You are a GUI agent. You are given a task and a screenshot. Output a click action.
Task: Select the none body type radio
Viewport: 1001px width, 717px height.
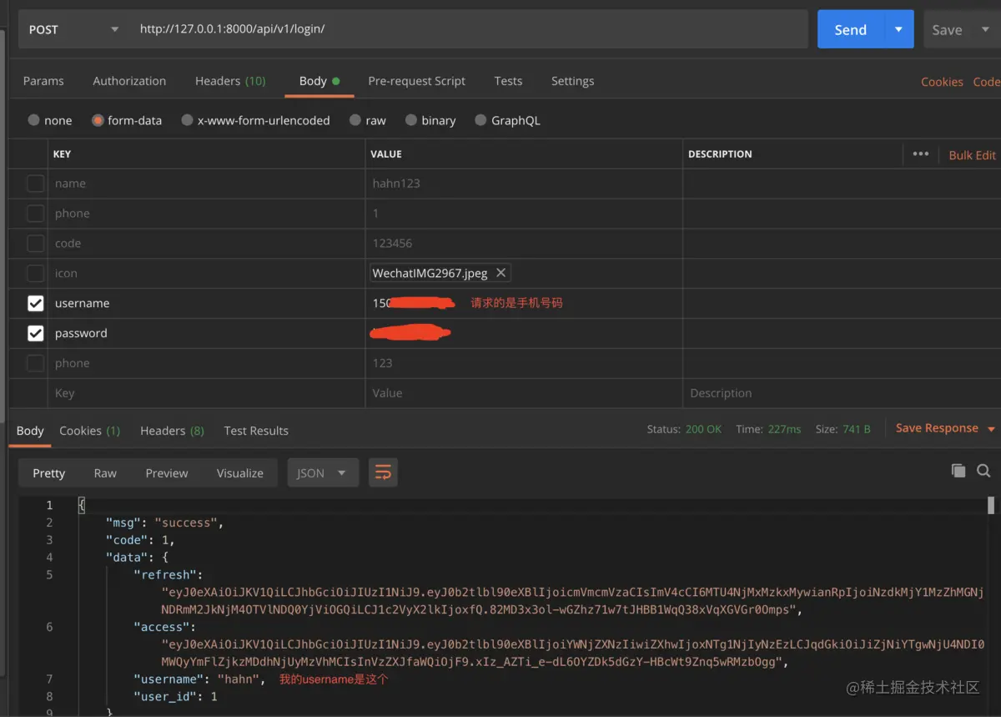tap(33, 120)
